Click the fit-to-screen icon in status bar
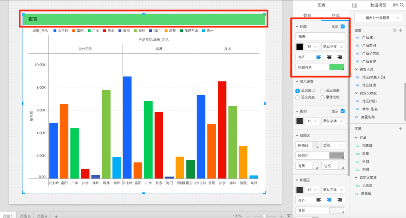Screen dimensions: 406x218 289,216
